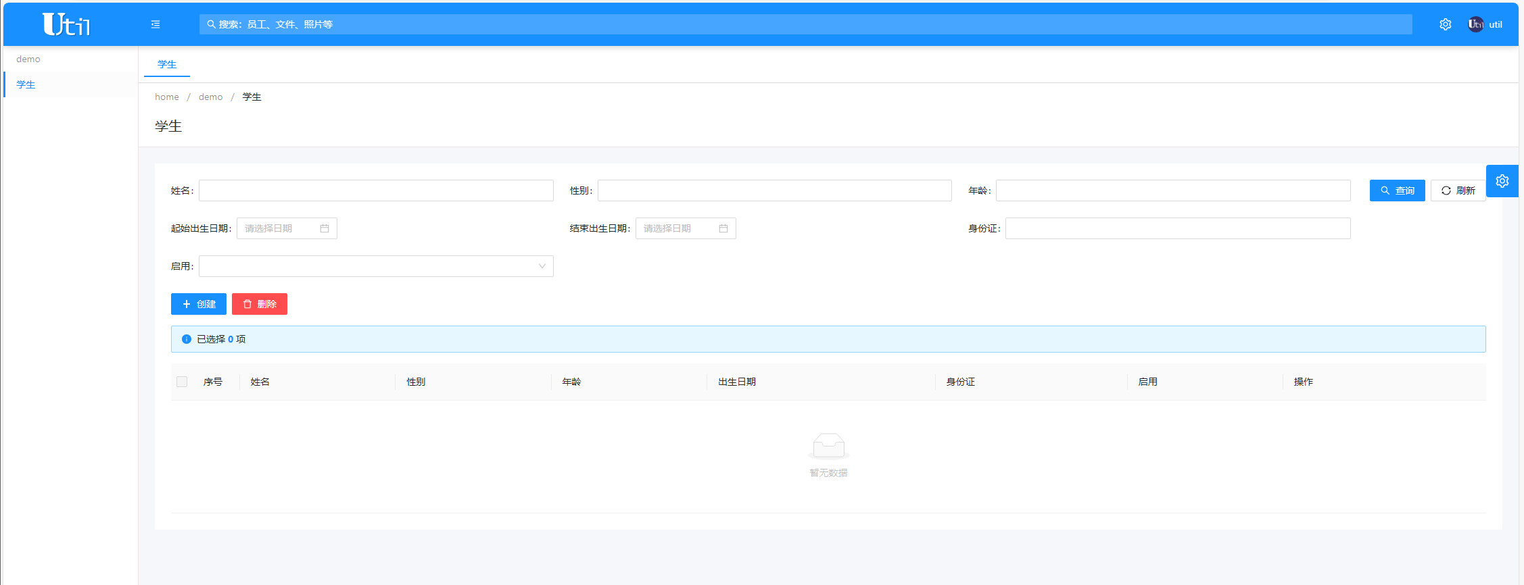1524x585 pixels.
Task: Open the util user menu
Action: pos(1485,24)
